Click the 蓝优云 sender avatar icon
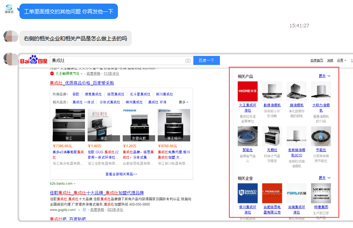353x228 pixels. pyautogui.click(x=9, y=8)
